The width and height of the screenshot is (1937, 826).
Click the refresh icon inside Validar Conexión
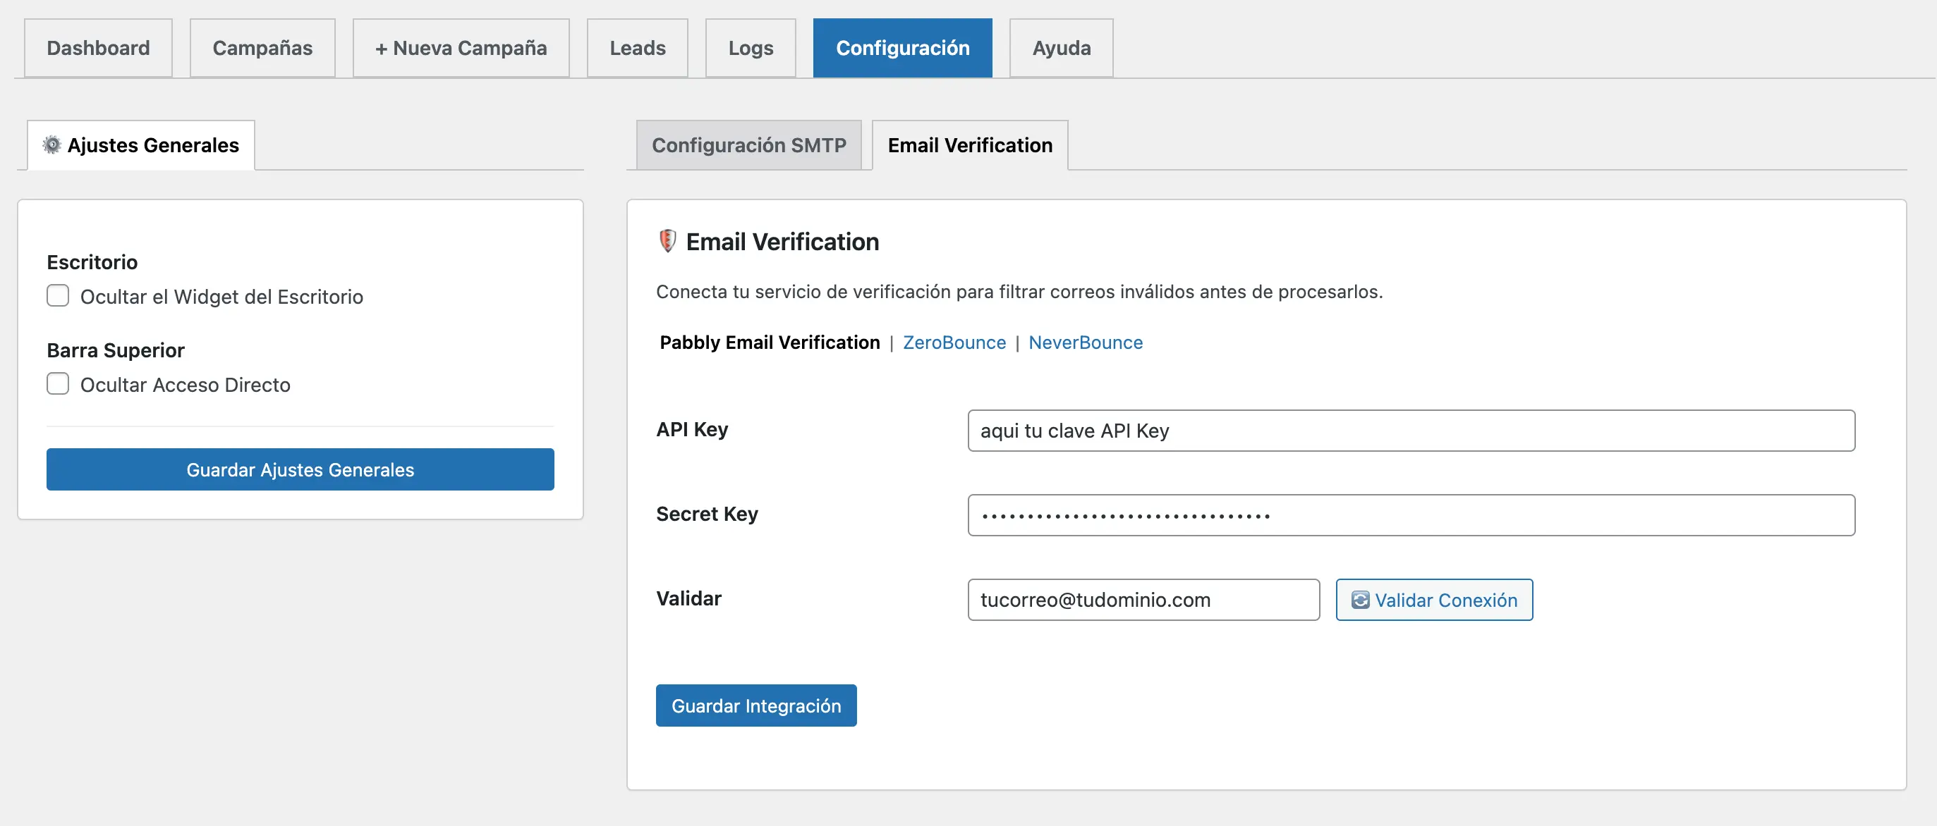(x=1360, y=600)
